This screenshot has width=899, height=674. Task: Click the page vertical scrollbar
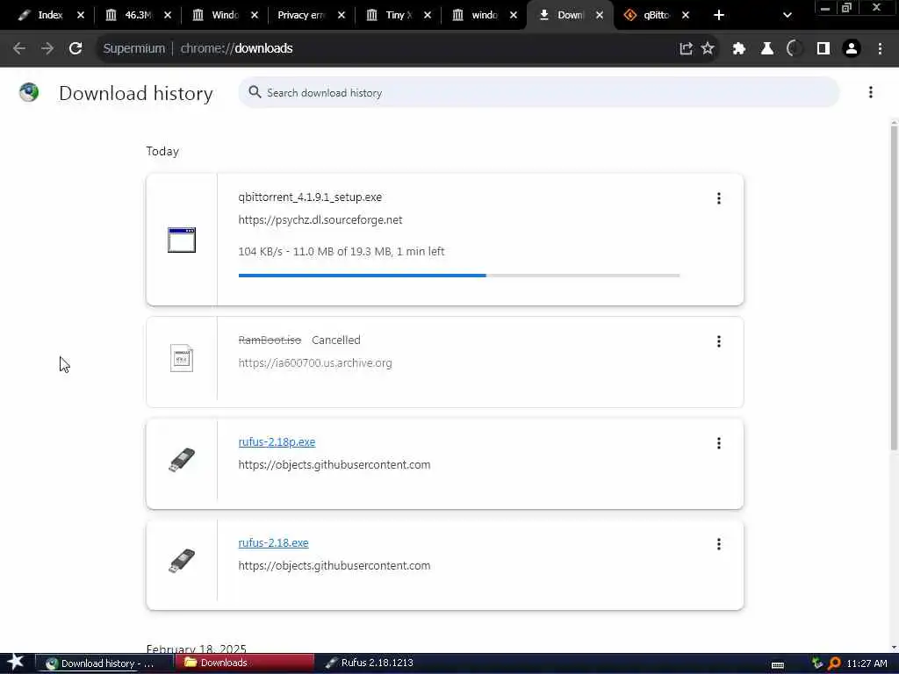point(894,287)
